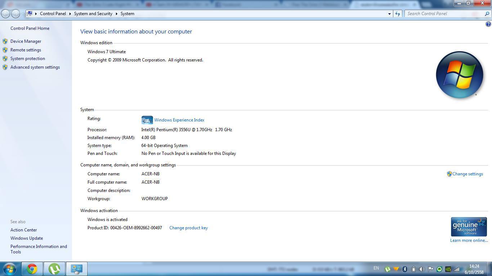Viewport: 492px width, 276px height.
Task: Open the address bar history dropdown
Action: (389, 14)
